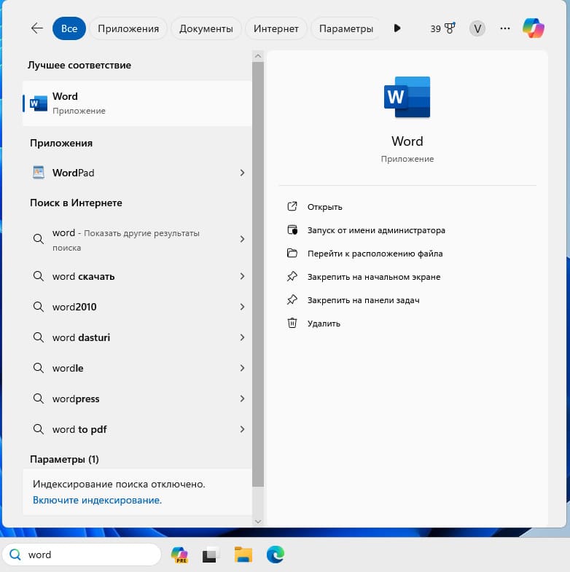The height and width of the screenshot is (572, 570).
Task: Click magnifier icon beside word2010
Action: (x=39, y=307)
